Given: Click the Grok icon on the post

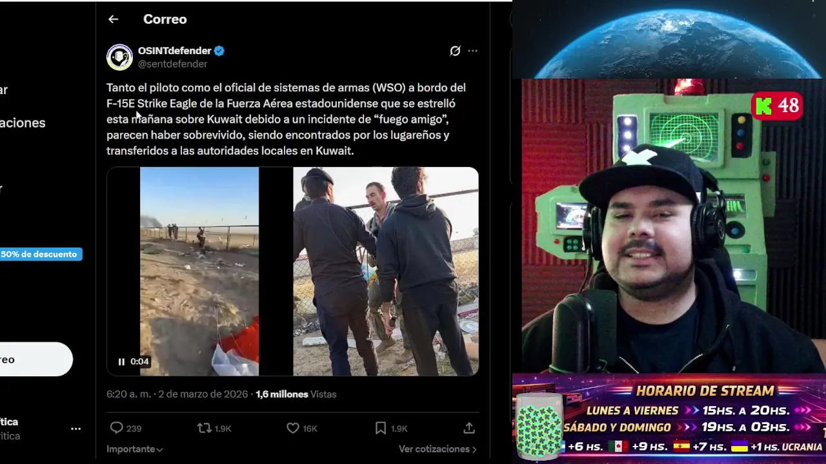Looking at the screenshot, I should coord(455,51).
